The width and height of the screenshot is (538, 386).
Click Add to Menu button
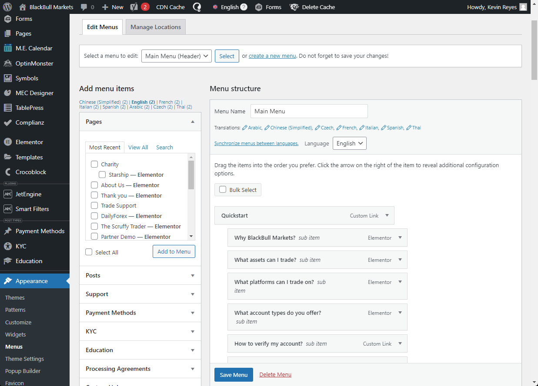[174, 251]
